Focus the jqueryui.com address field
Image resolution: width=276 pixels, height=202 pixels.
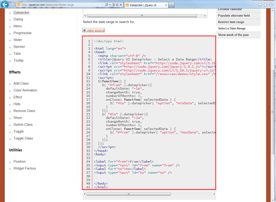(x=60, y=5)
